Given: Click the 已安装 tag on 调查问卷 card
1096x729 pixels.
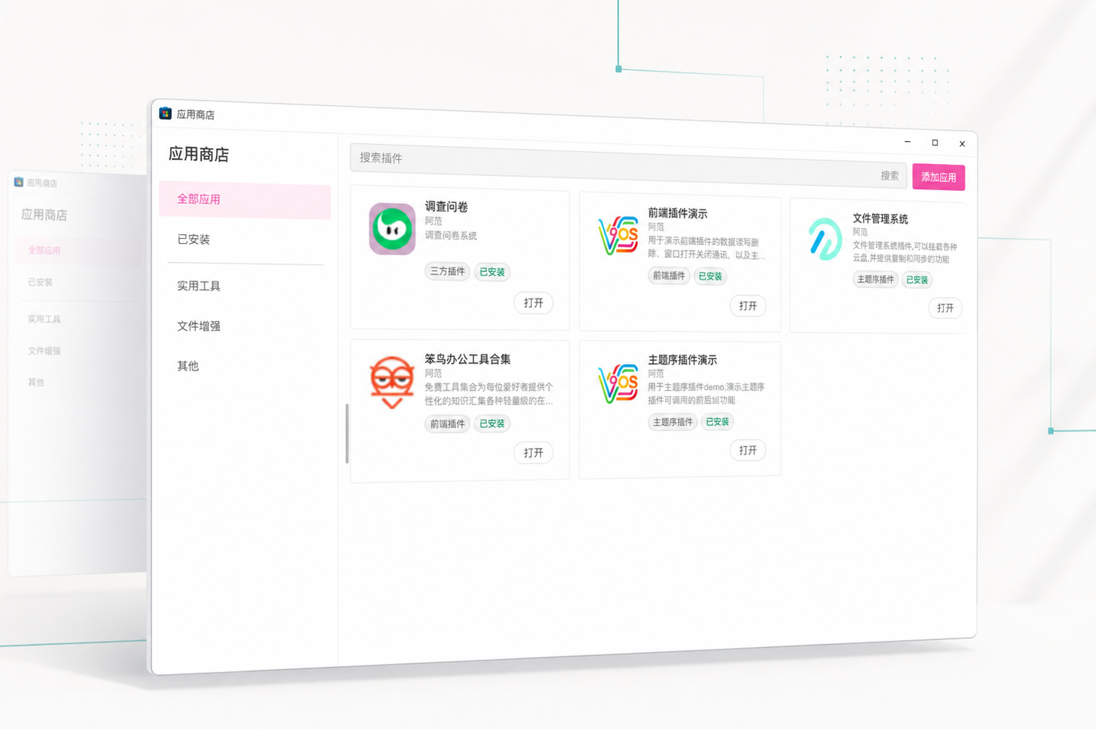Looking at the screenshot, I should (x=492, y=272).
